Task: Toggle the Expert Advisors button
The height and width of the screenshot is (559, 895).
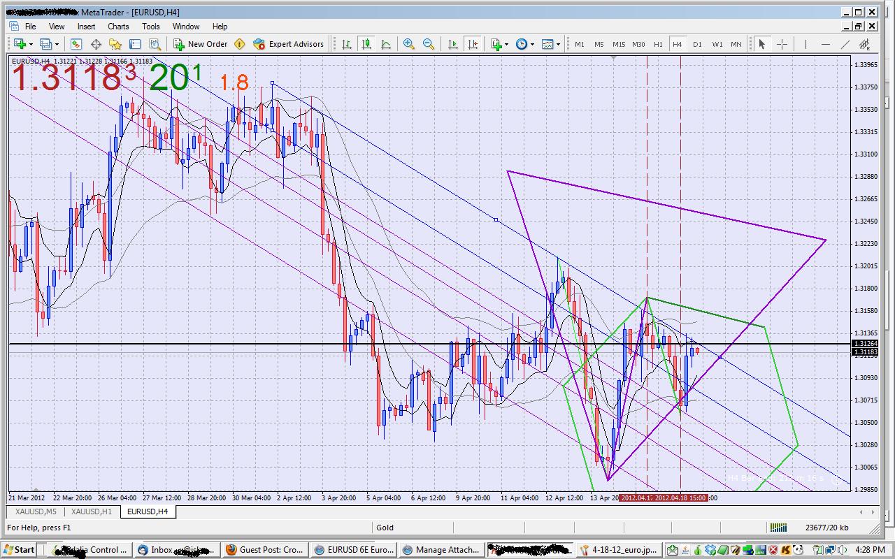Action: 289,44
